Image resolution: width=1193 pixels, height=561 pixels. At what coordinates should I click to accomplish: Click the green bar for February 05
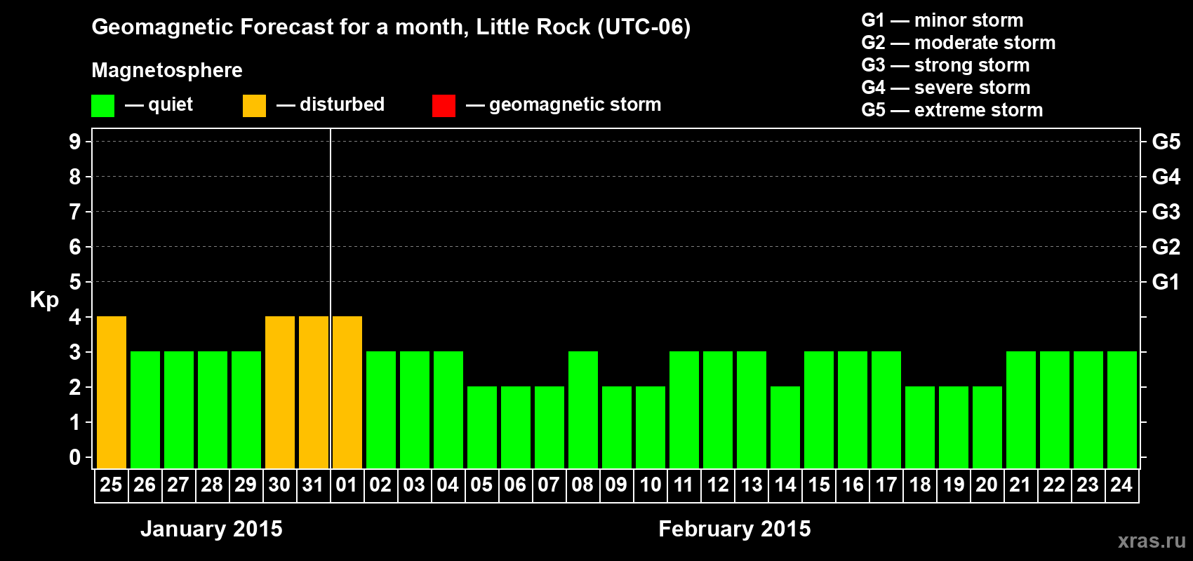pos(482,427)
